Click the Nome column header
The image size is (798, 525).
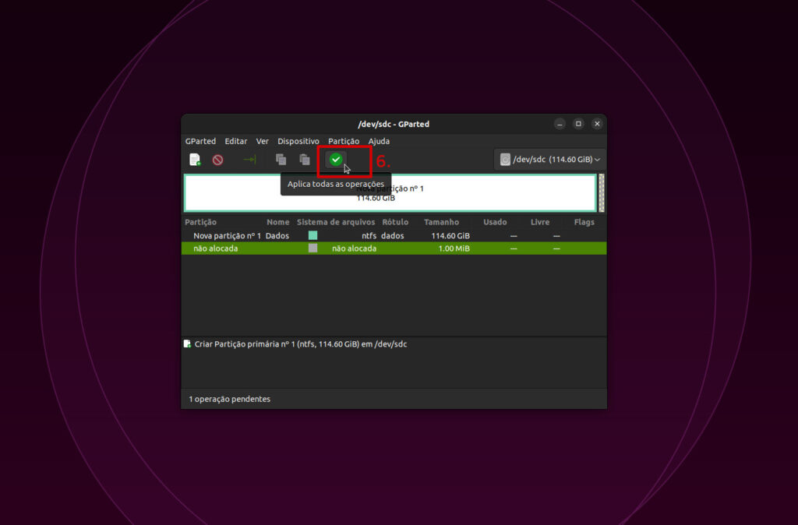click(x=278, y=222)
